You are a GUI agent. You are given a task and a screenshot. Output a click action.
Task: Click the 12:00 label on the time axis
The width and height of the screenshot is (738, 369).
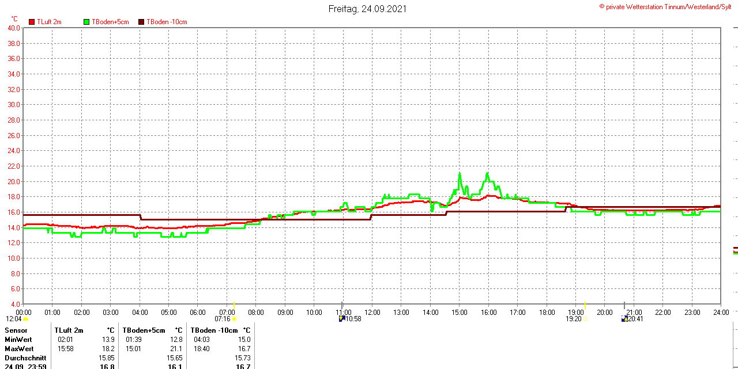coord(372,313)
